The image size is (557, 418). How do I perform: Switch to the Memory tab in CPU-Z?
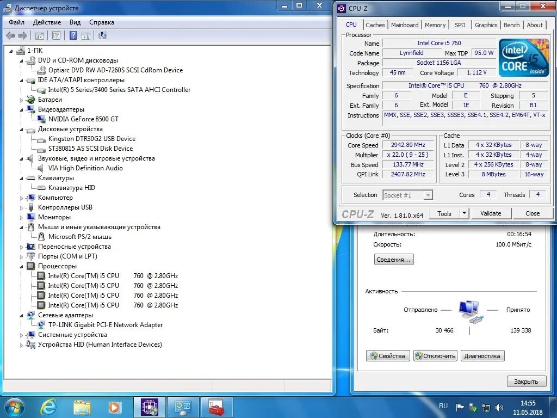[x=435, y=25]
